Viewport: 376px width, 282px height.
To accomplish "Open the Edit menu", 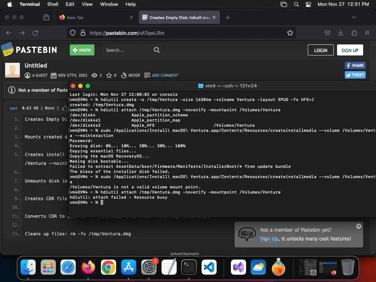I will [70, 4].
